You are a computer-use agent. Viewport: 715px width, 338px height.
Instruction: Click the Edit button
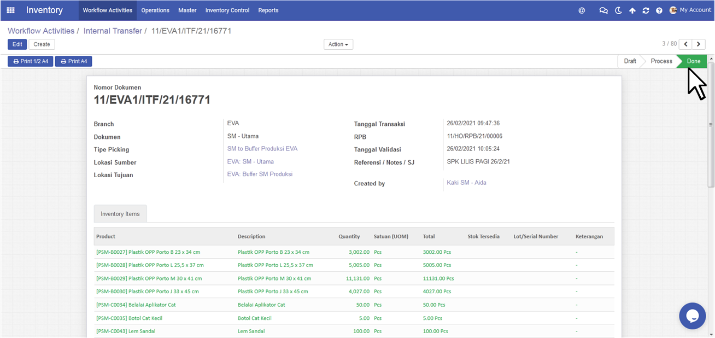tap(17, 44)
